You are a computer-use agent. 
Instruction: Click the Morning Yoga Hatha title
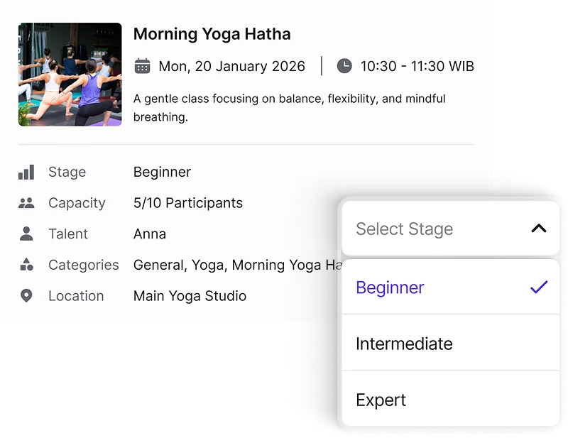(x=212, y=34)
